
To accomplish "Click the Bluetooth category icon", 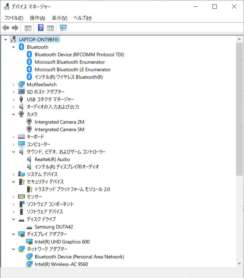I will (x=21, y=47).
